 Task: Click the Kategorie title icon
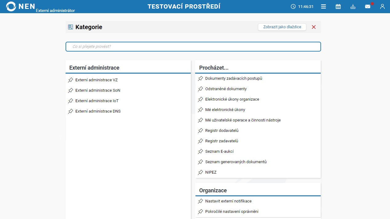(70, 27)
